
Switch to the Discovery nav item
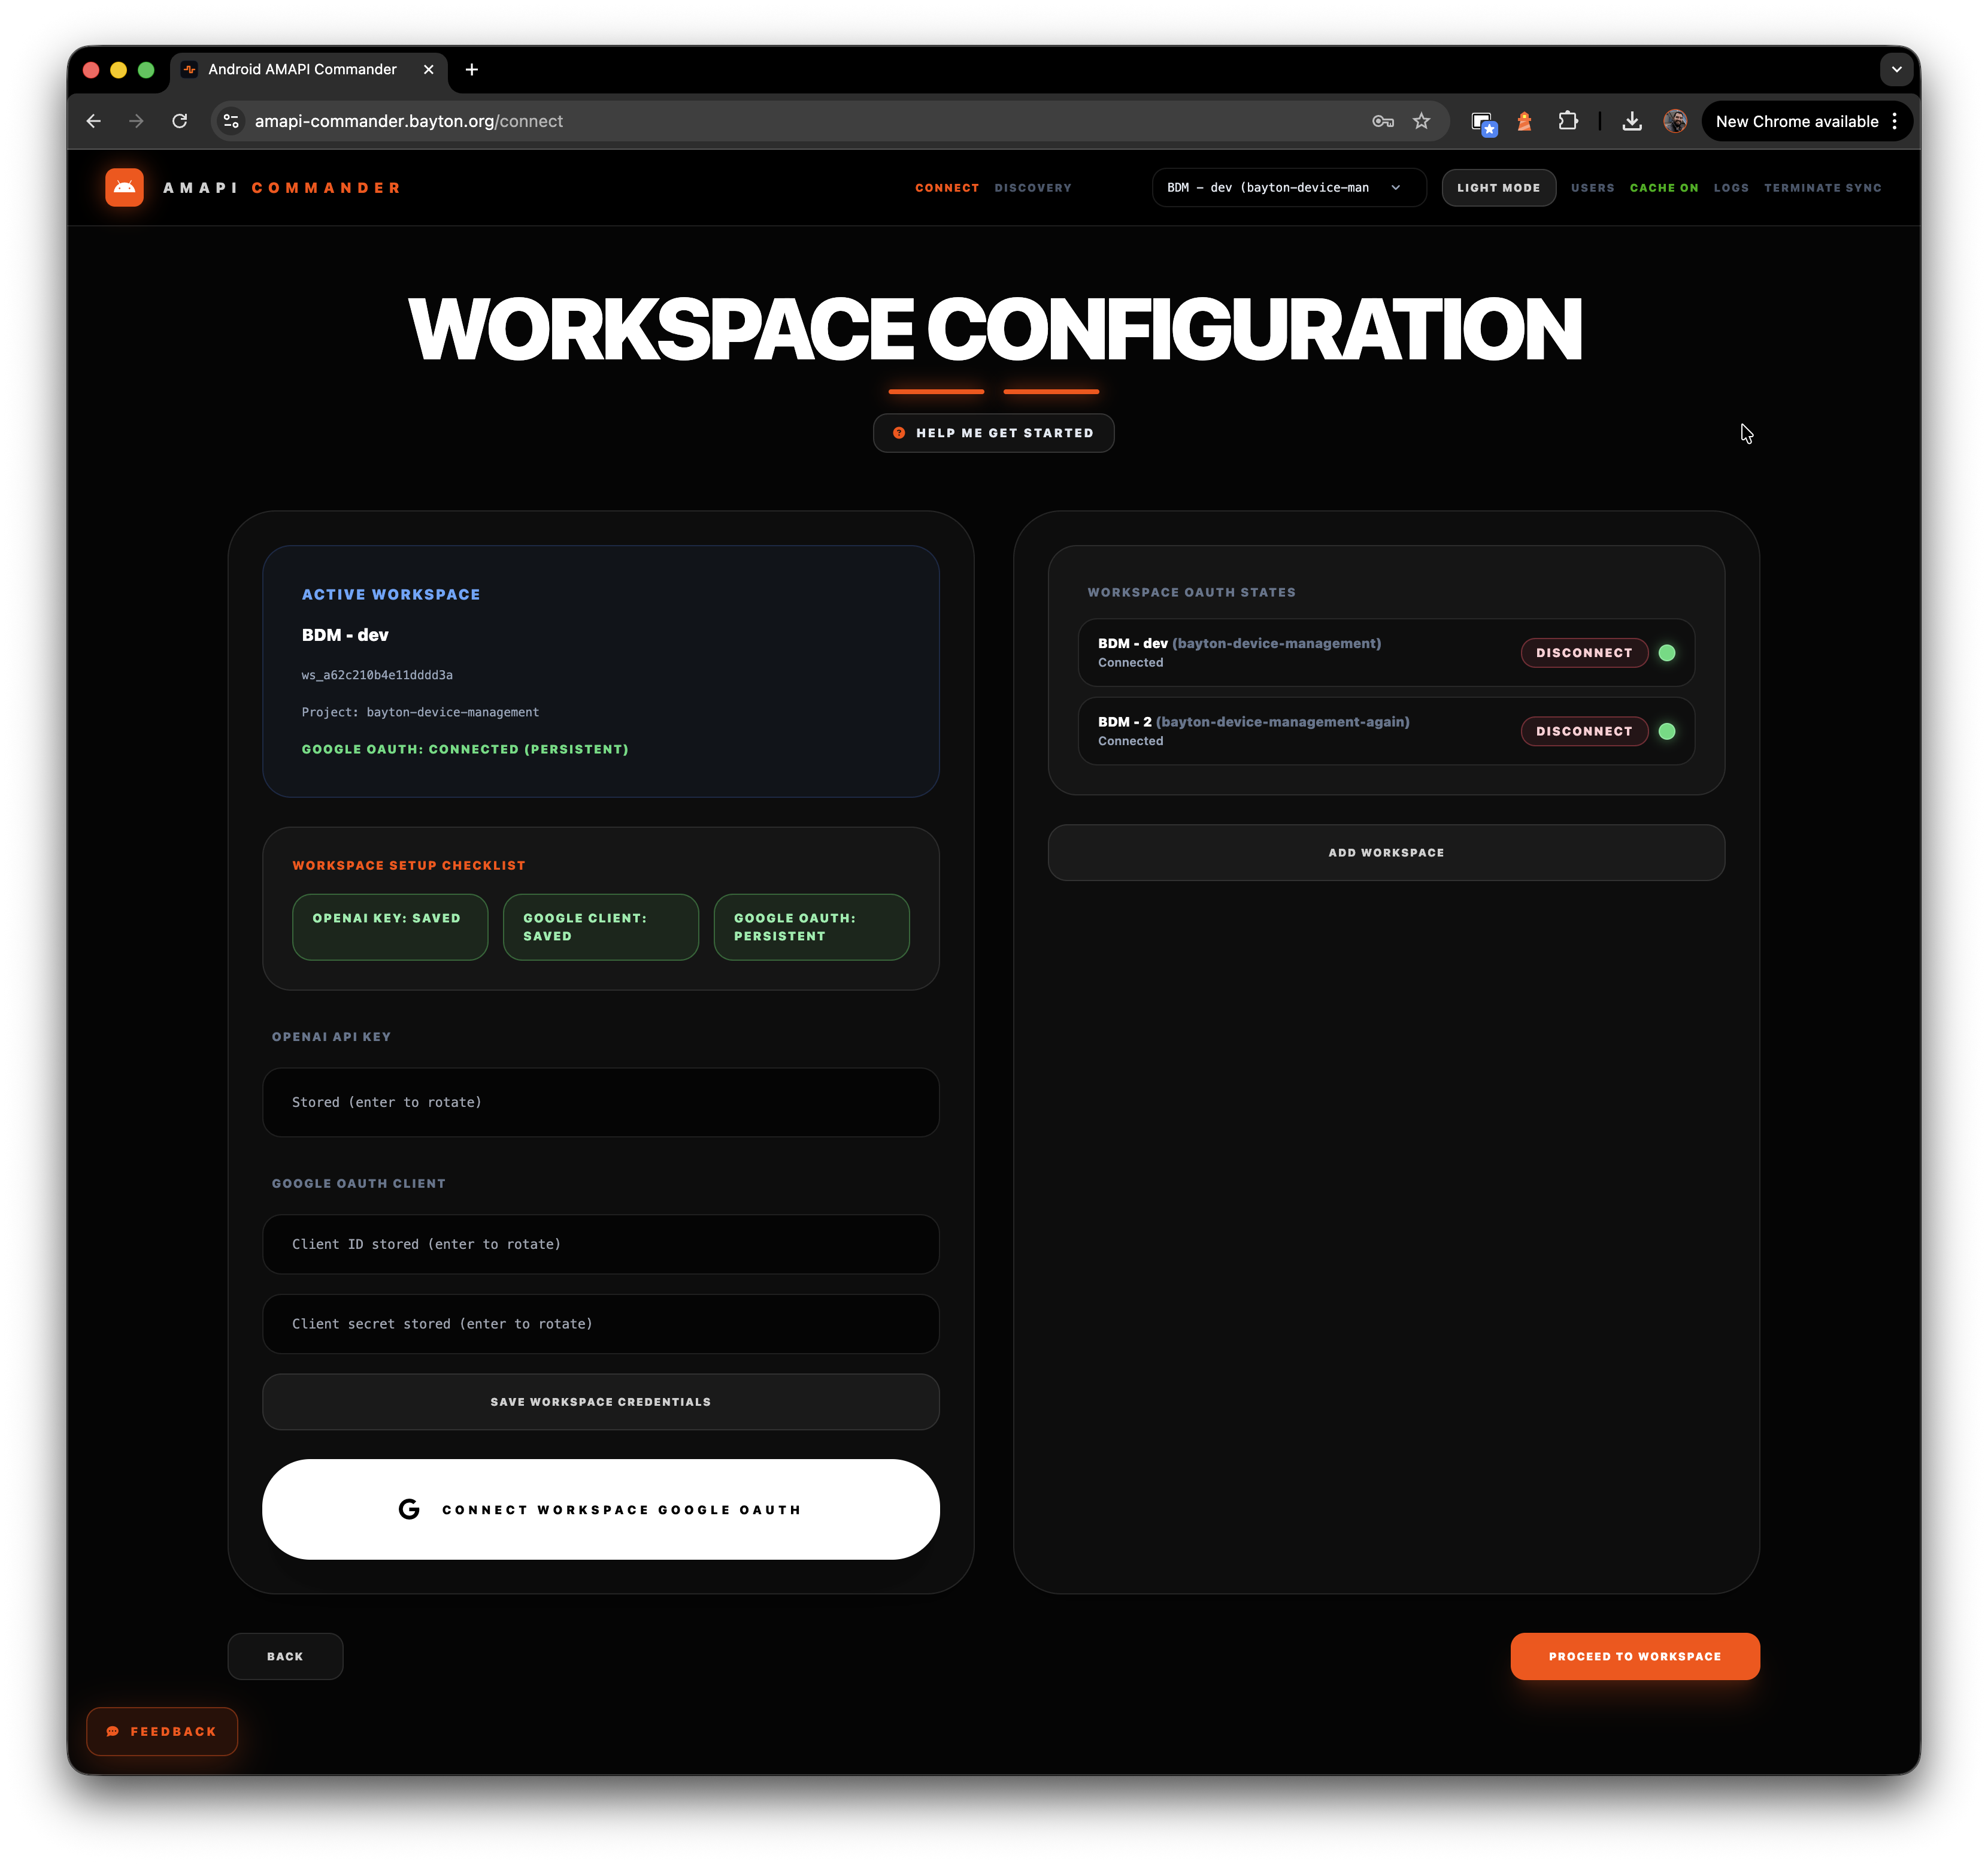tap(1032, 187)
